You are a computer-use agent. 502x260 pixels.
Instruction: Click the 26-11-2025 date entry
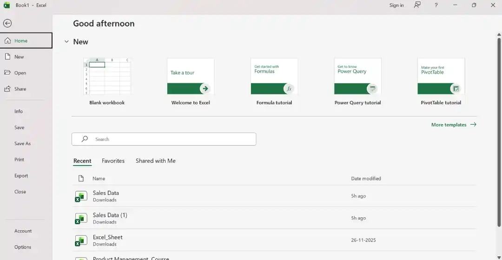coord(363,240)
